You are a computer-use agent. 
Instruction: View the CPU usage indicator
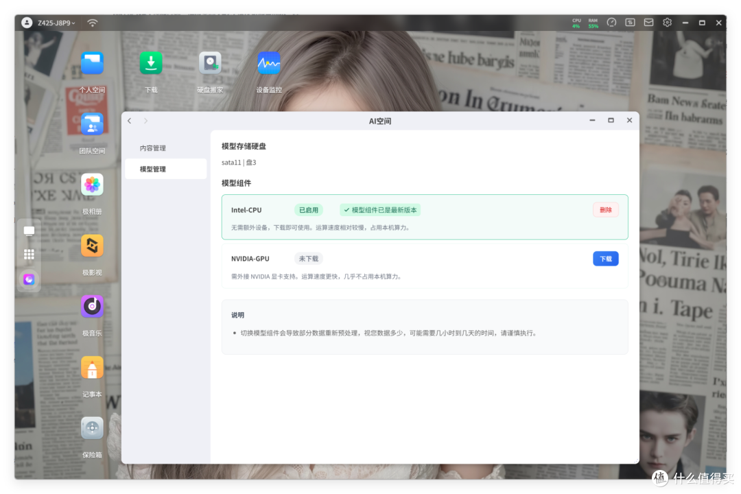(576, 23)
